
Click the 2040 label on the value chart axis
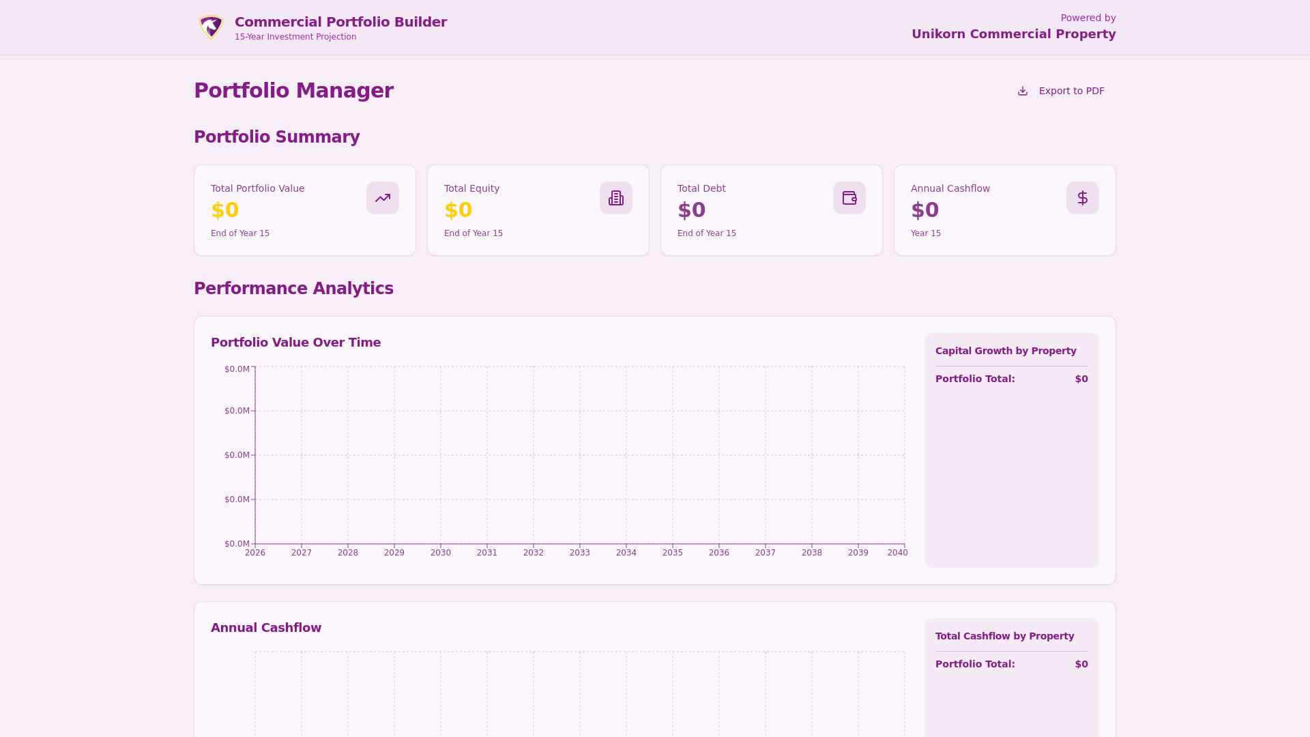click(897, 553)
